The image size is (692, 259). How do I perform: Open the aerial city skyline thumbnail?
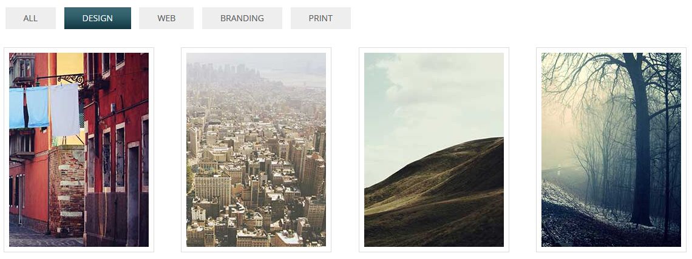256,150
